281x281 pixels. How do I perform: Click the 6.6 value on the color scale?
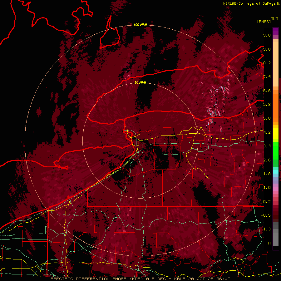[x=267, y=91]
